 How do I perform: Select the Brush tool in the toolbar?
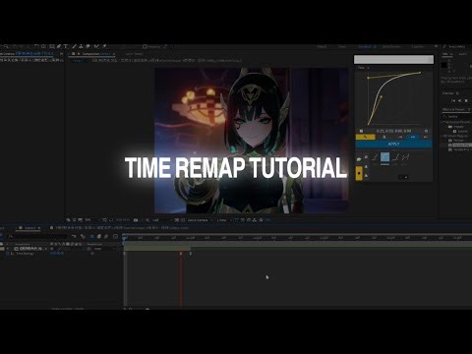coord(74,46)
